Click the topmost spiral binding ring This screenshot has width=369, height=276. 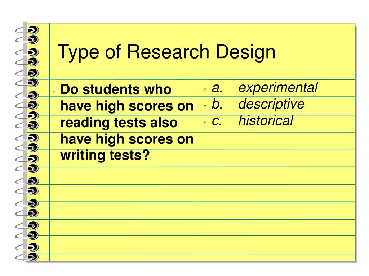click(27, 30)
